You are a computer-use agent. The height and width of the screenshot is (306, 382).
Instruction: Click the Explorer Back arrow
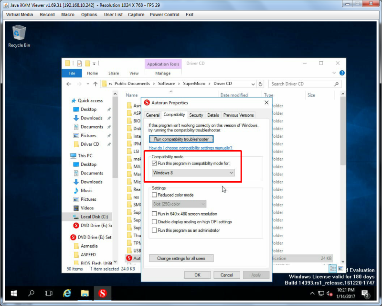(x=69, y=84)
